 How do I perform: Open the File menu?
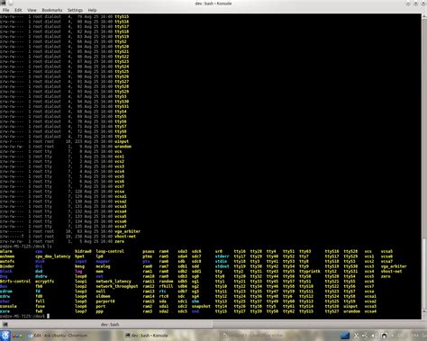tap(6, 10)
